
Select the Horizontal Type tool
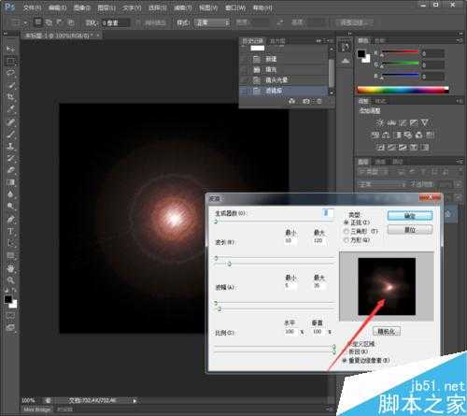(x=10, y=232)
